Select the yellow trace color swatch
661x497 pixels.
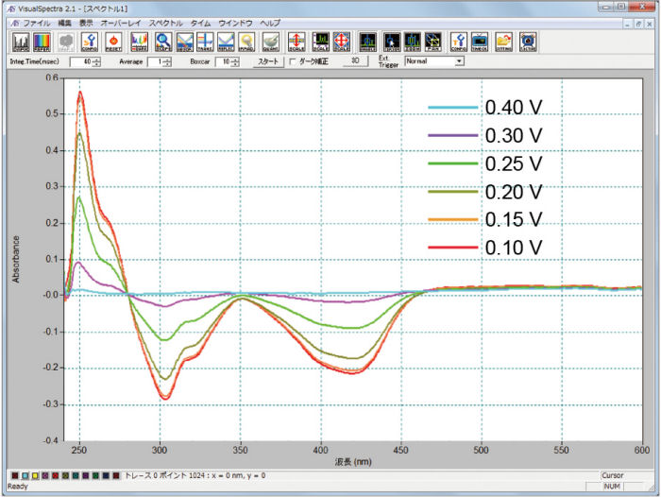(x=34, y=476)
